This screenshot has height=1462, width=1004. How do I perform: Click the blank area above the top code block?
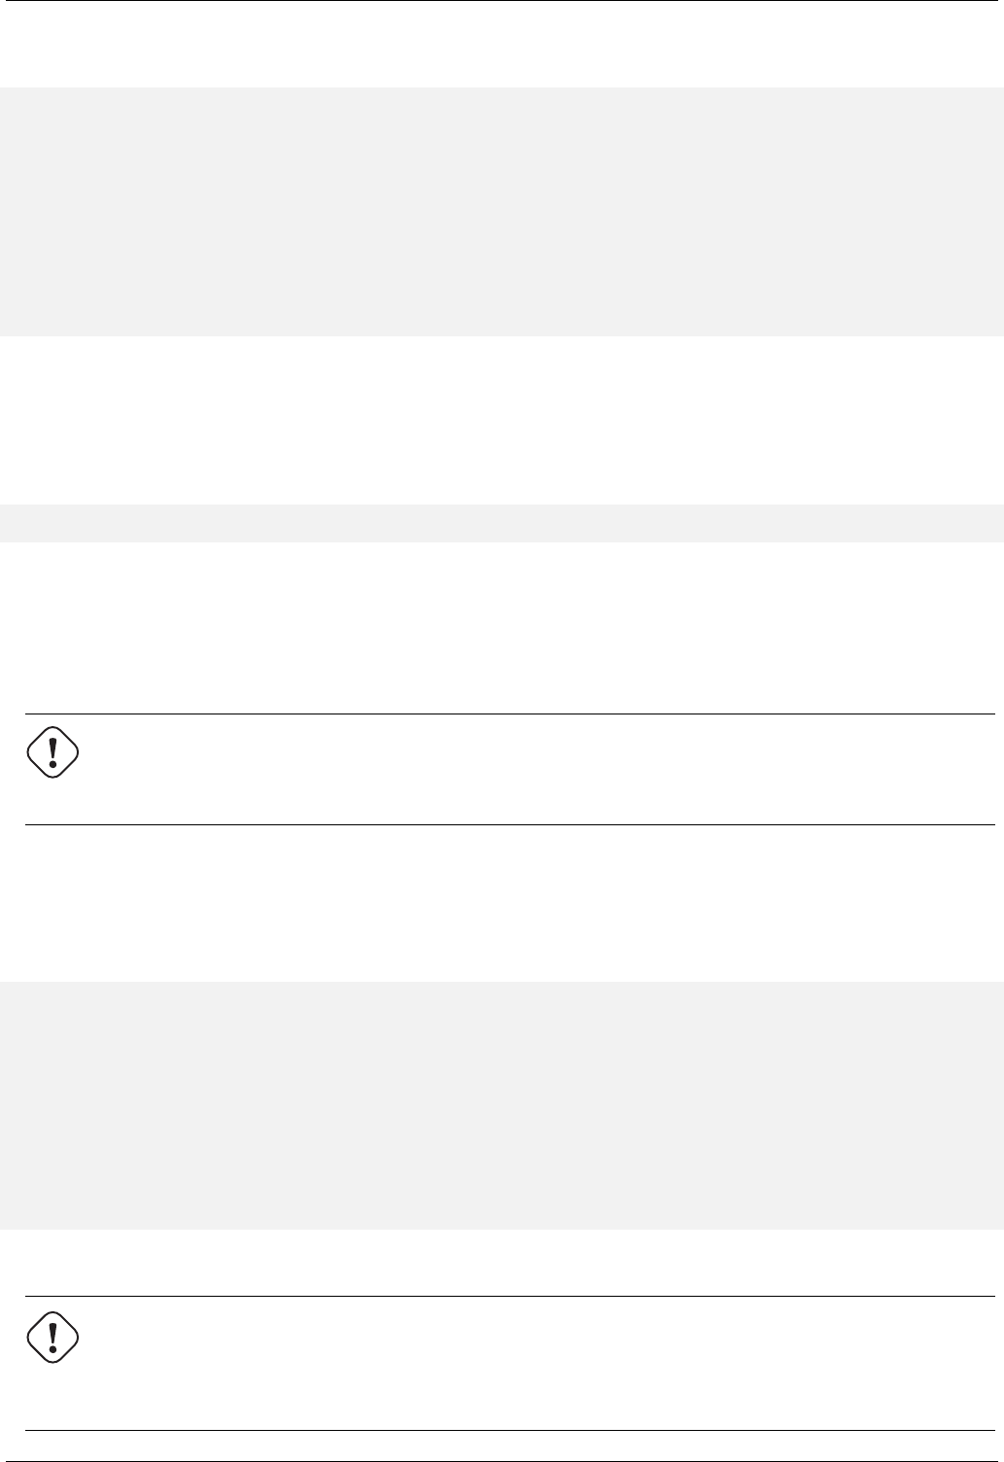pyautogui.click(x=502, y=44)
